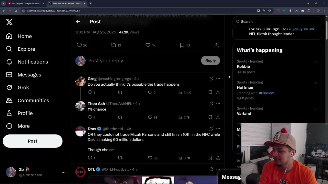Repost the main post with 13 reposts
The image size is (328, 184).
(x=113, y=45)
